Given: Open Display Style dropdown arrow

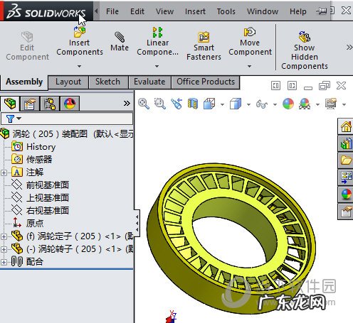Looking at the screenshot, I should (x=248, y=104).
